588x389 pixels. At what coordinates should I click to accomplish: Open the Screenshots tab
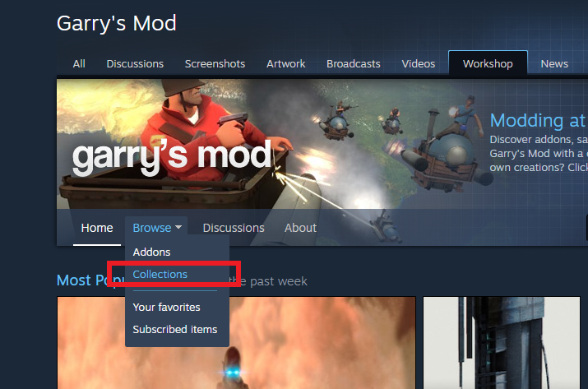point(215,64)
